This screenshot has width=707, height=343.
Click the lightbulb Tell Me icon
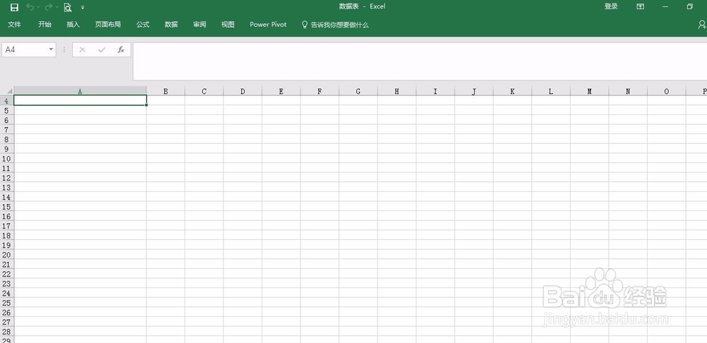(304, 25)
